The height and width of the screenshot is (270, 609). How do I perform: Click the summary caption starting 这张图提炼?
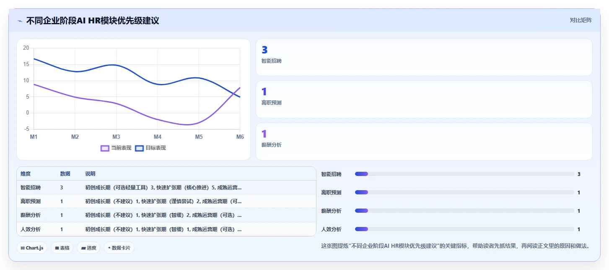(455, 246)
